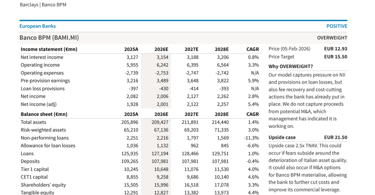375x195 pixels.
Task: Click Net income (adj) 2027E value 2,122
Action: [192, 104]
